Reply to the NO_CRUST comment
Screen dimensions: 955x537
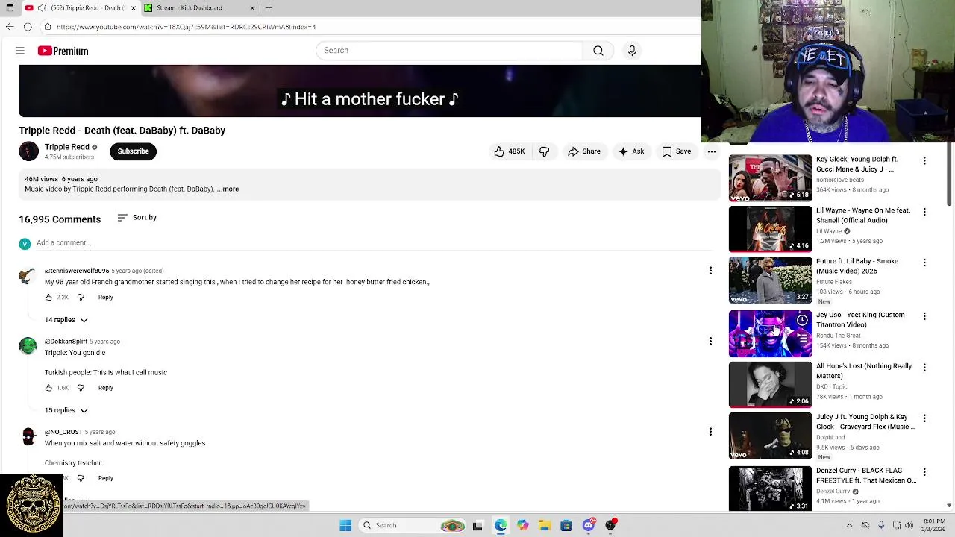[x=105, y=478]
